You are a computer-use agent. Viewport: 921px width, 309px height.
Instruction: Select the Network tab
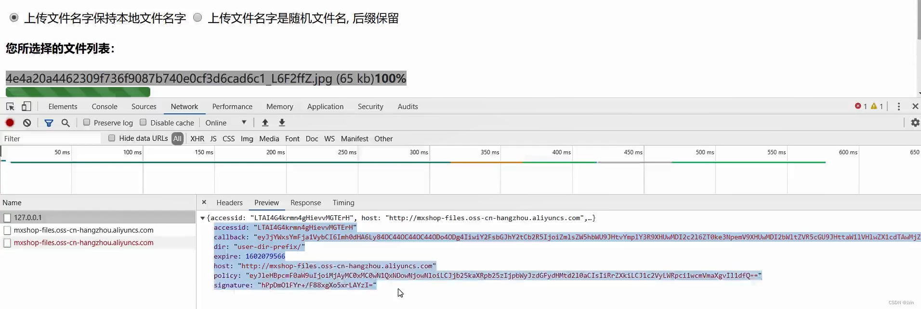tap(184, 107)
